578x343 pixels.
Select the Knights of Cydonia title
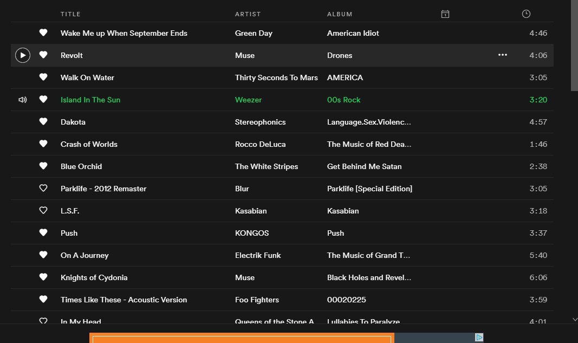click(94, 277)
